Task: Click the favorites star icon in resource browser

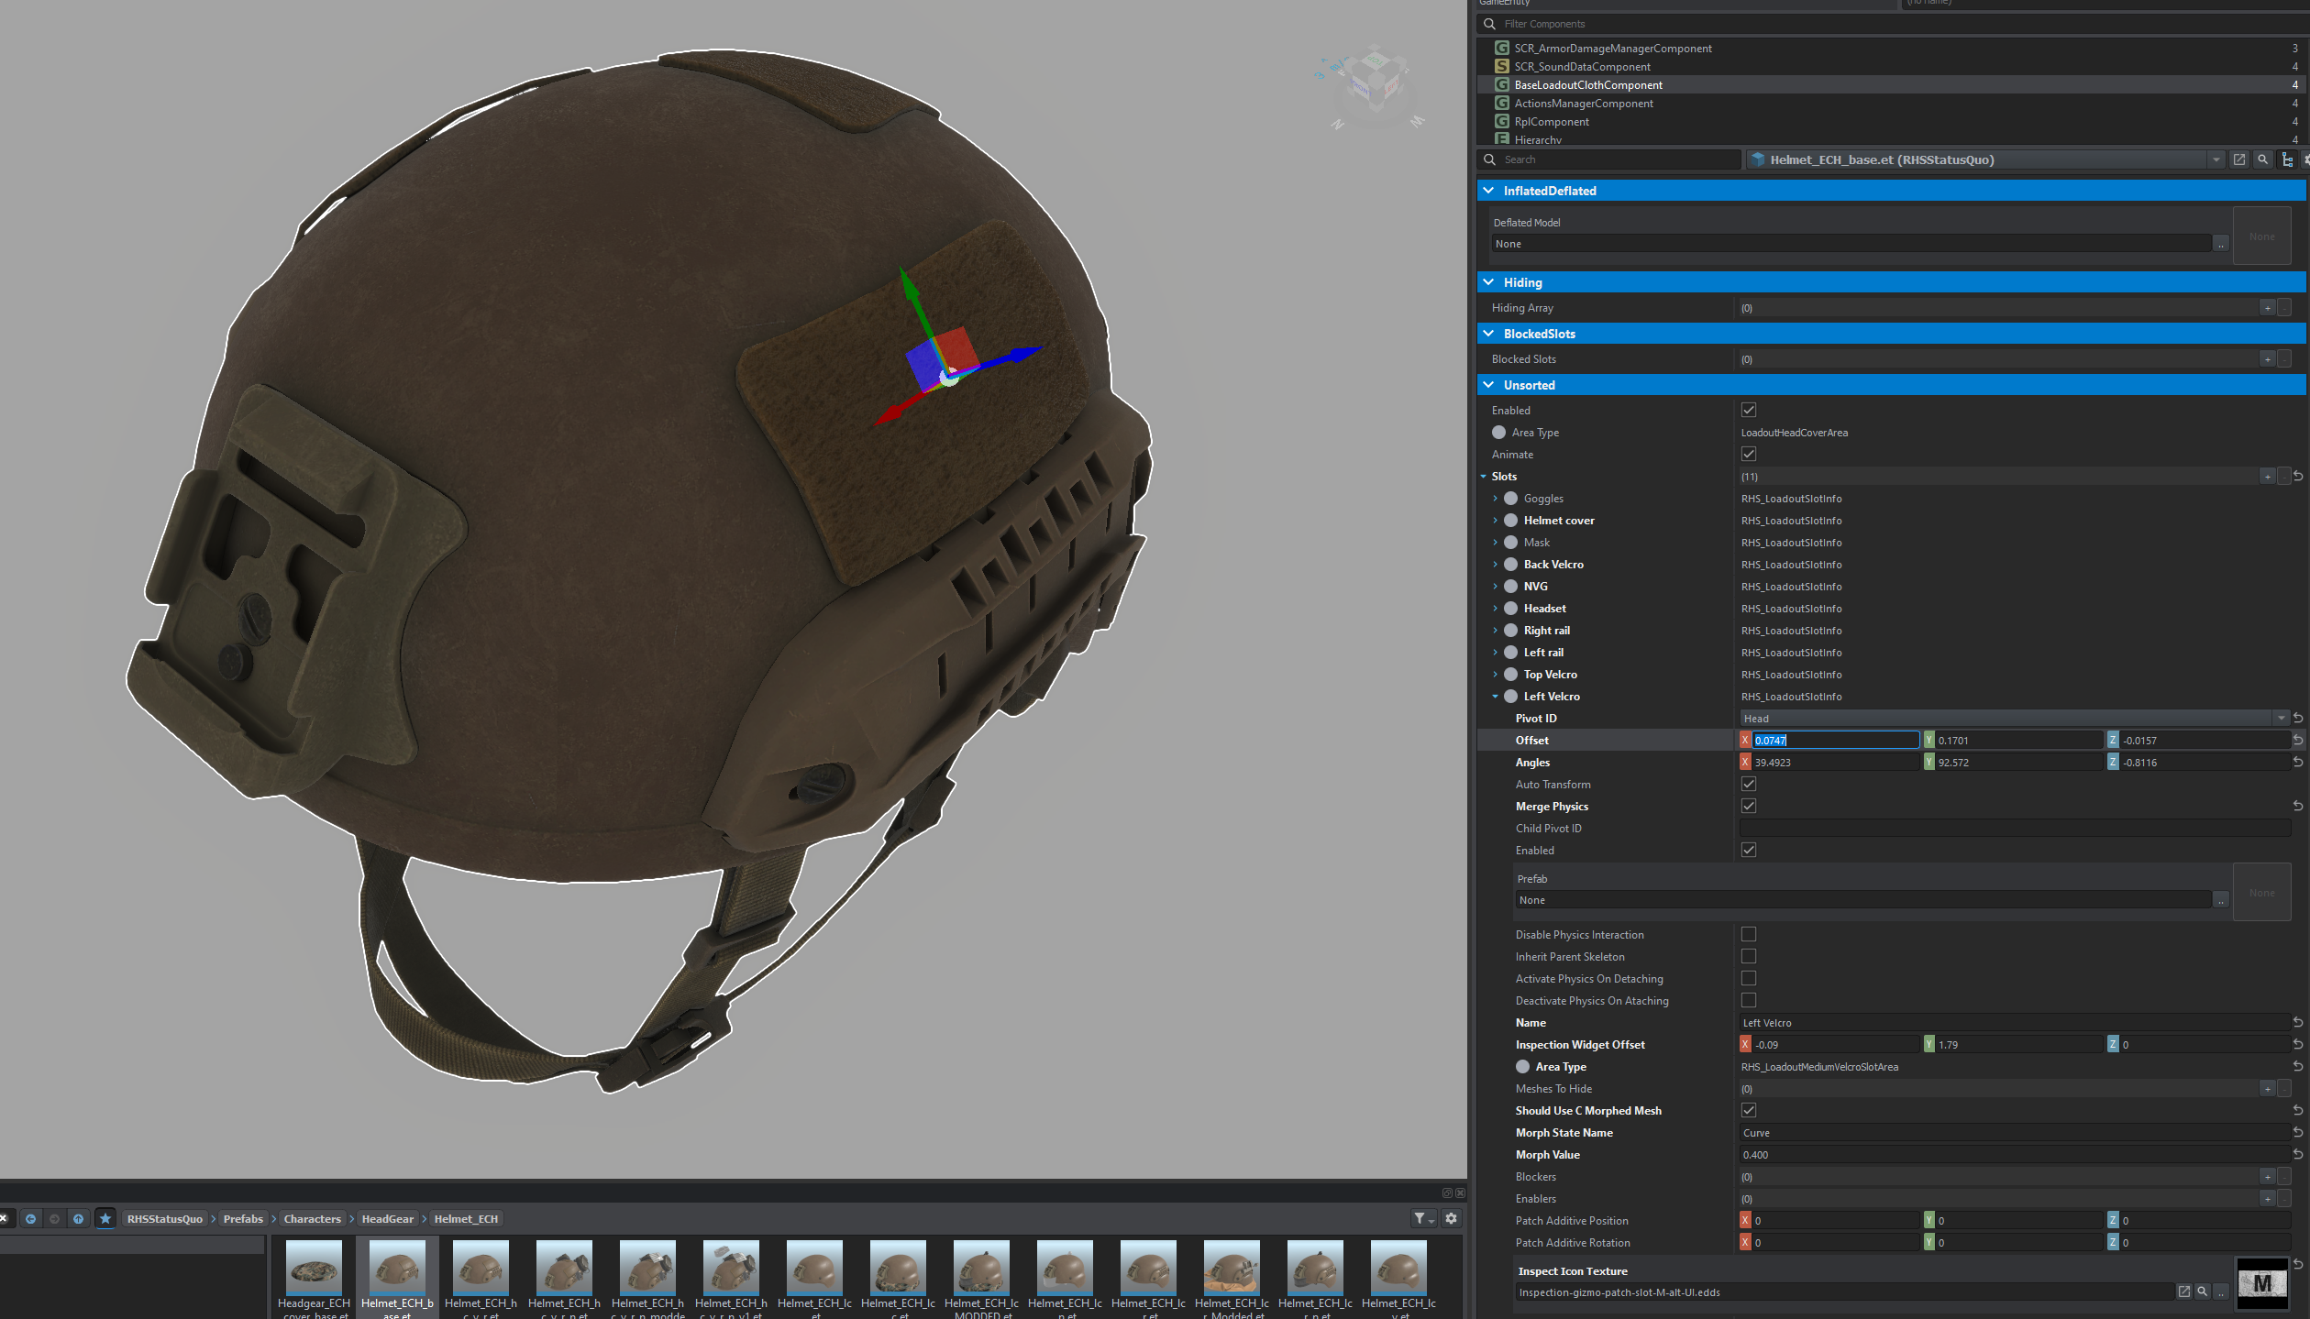Action: tap(105, 1218)
